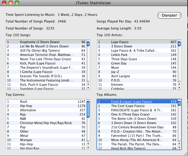Select Lupe Fiasco & A Tribe Called artist
The width and height of the screenshot is (188, 156).
pyautogui.click(x=137, y=50)
